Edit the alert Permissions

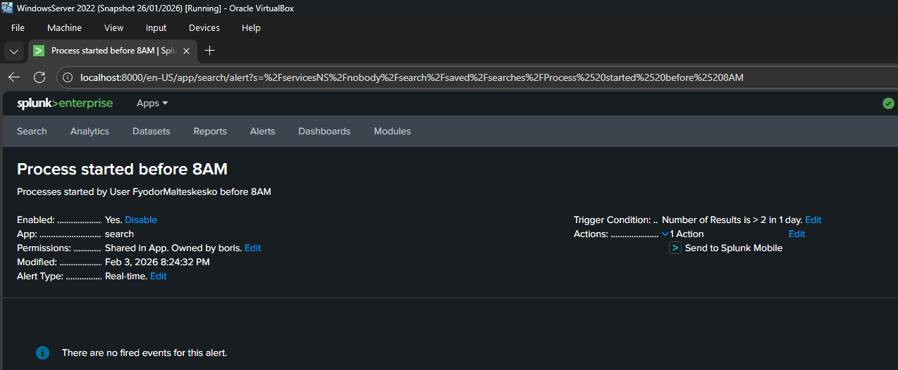(x=252, y=248)
